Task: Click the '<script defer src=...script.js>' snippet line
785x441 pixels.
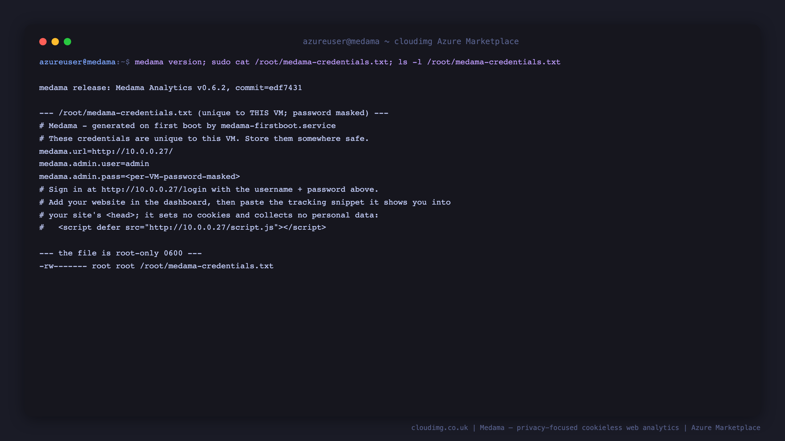Action: pos(192,228)
